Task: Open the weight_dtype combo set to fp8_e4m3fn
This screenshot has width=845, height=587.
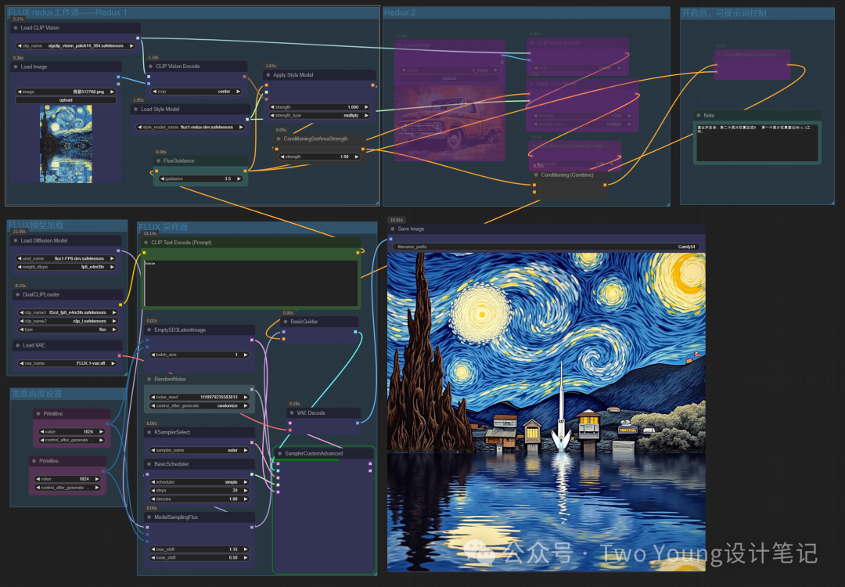Action: [x=67, y=267]
